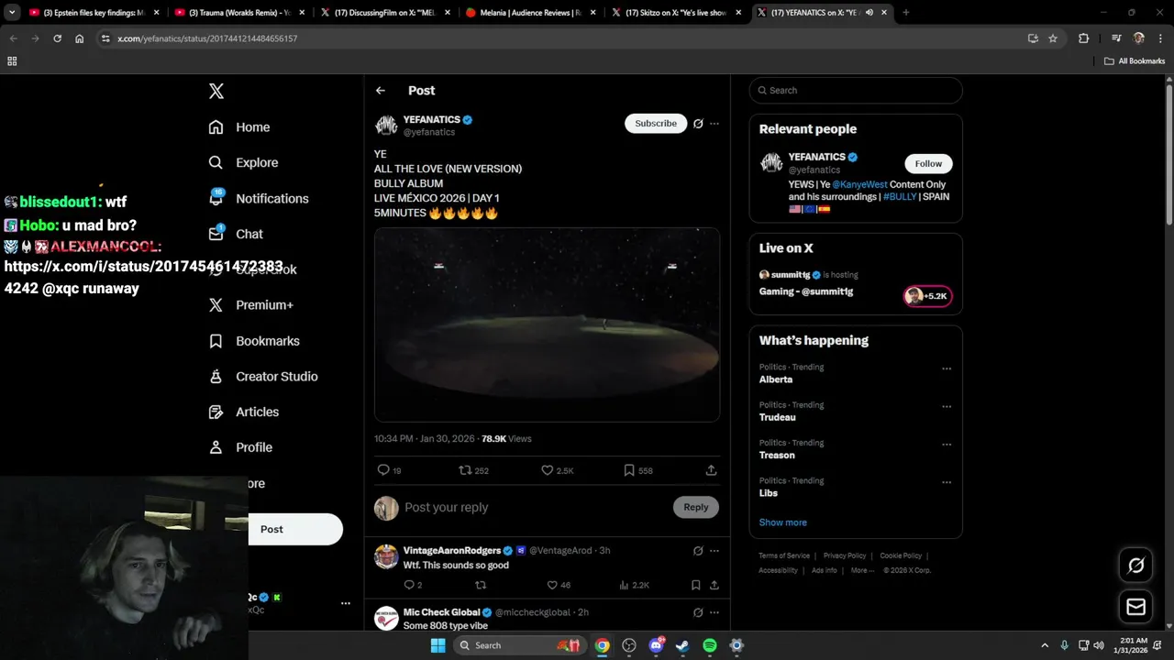Viewport: 1174px width, 660px height.
Task: Share the YEFANATICS post
Action: tap(711, 470)
